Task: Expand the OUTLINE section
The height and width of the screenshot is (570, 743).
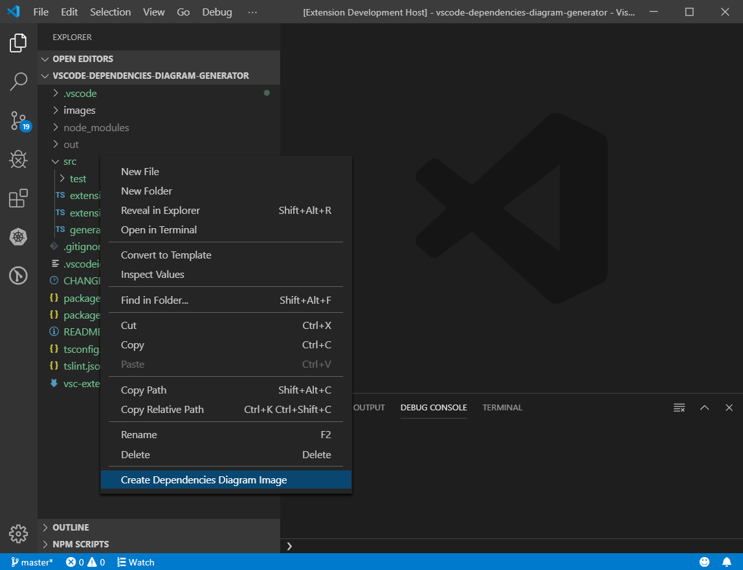Action: (159, 527)
